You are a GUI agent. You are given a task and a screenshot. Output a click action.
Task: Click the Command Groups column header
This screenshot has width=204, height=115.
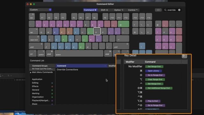(x=42, y=66)
